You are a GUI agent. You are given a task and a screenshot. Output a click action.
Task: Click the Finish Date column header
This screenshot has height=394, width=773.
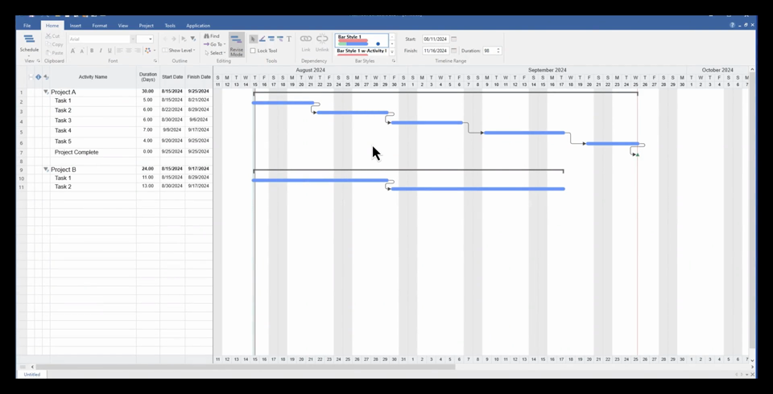pyautogui.click(x=199, y=77)
